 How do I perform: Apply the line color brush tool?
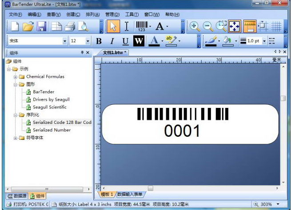pyautogui.click(x=211, y=41)
